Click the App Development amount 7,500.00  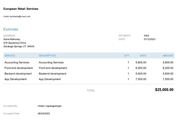pos(168,79)
